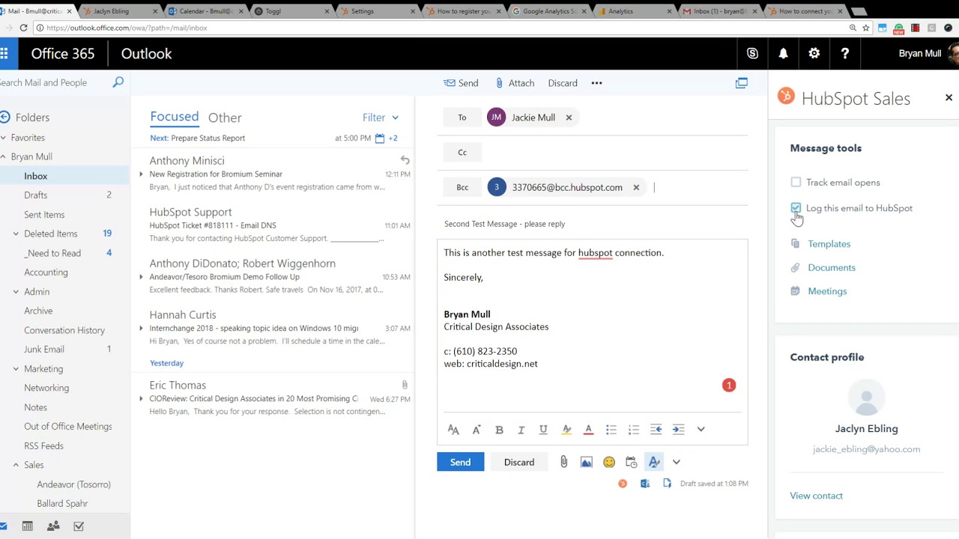This screenshot has width=959, height=539.
Task: Open the settings gear in the header
Action: (814, 53)
